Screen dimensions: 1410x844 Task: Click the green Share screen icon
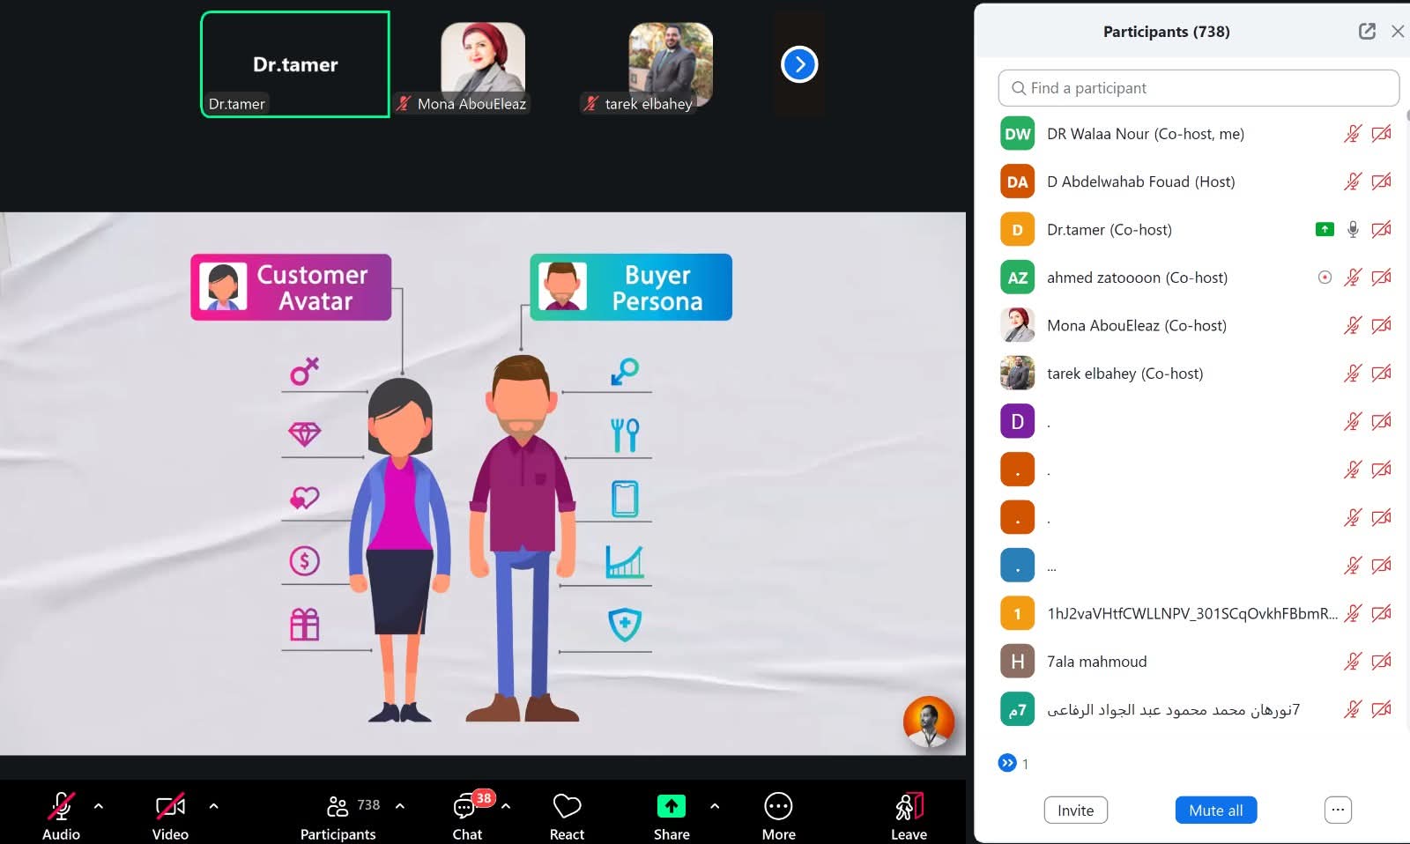click(671, 806)
